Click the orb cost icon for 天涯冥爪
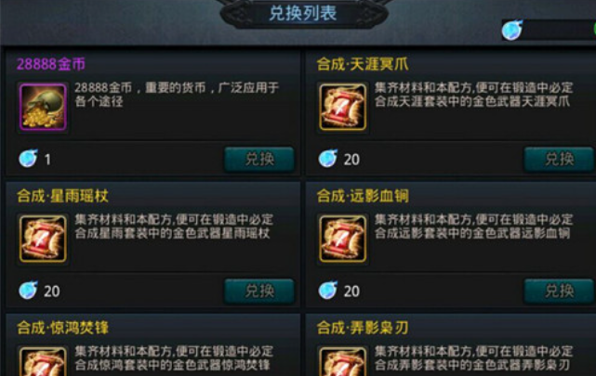The width and height of the screenshot is (596, 376). [x=328, y=158]
